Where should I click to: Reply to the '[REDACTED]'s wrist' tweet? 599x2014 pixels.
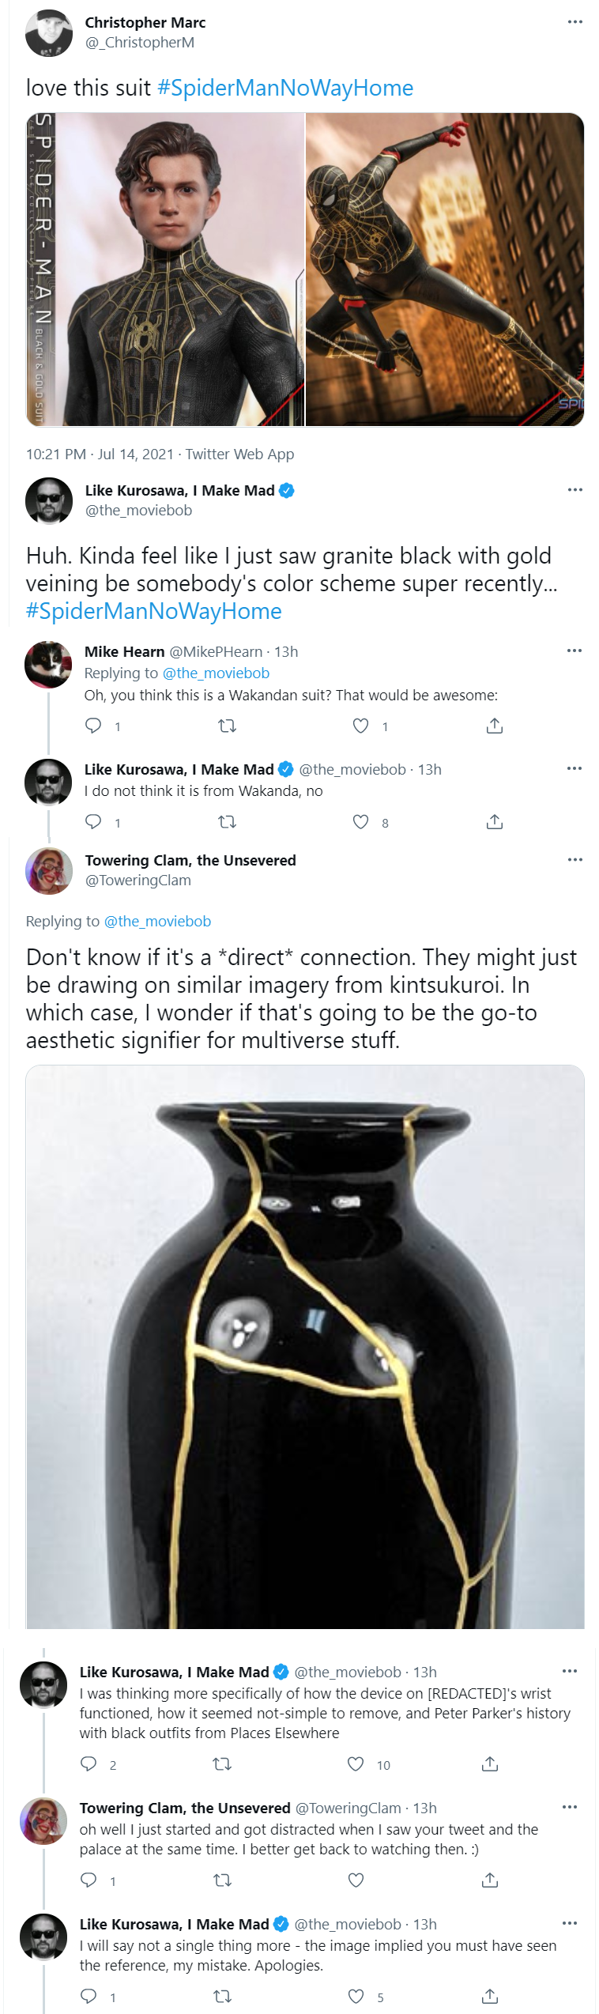tap(89, 1764)
